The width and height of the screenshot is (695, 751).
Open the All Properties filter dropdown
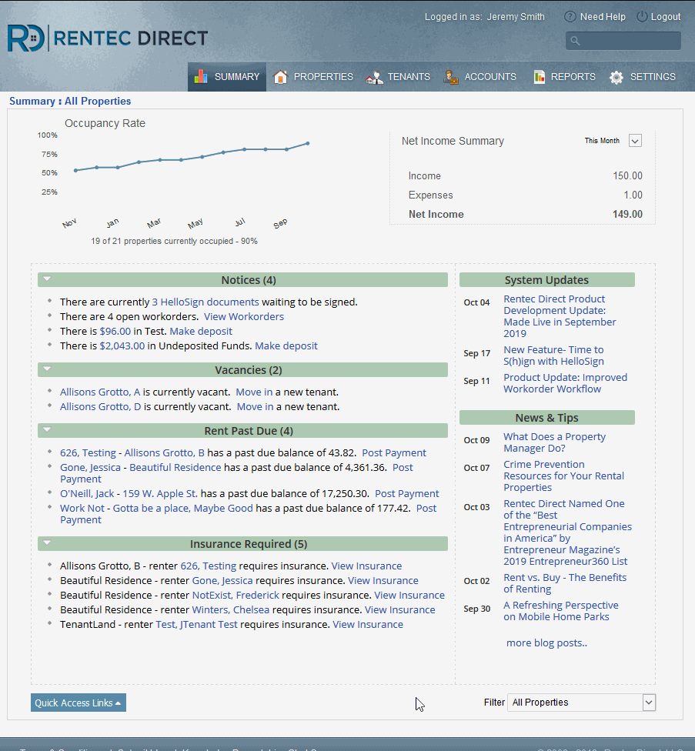tap(649, 702)
